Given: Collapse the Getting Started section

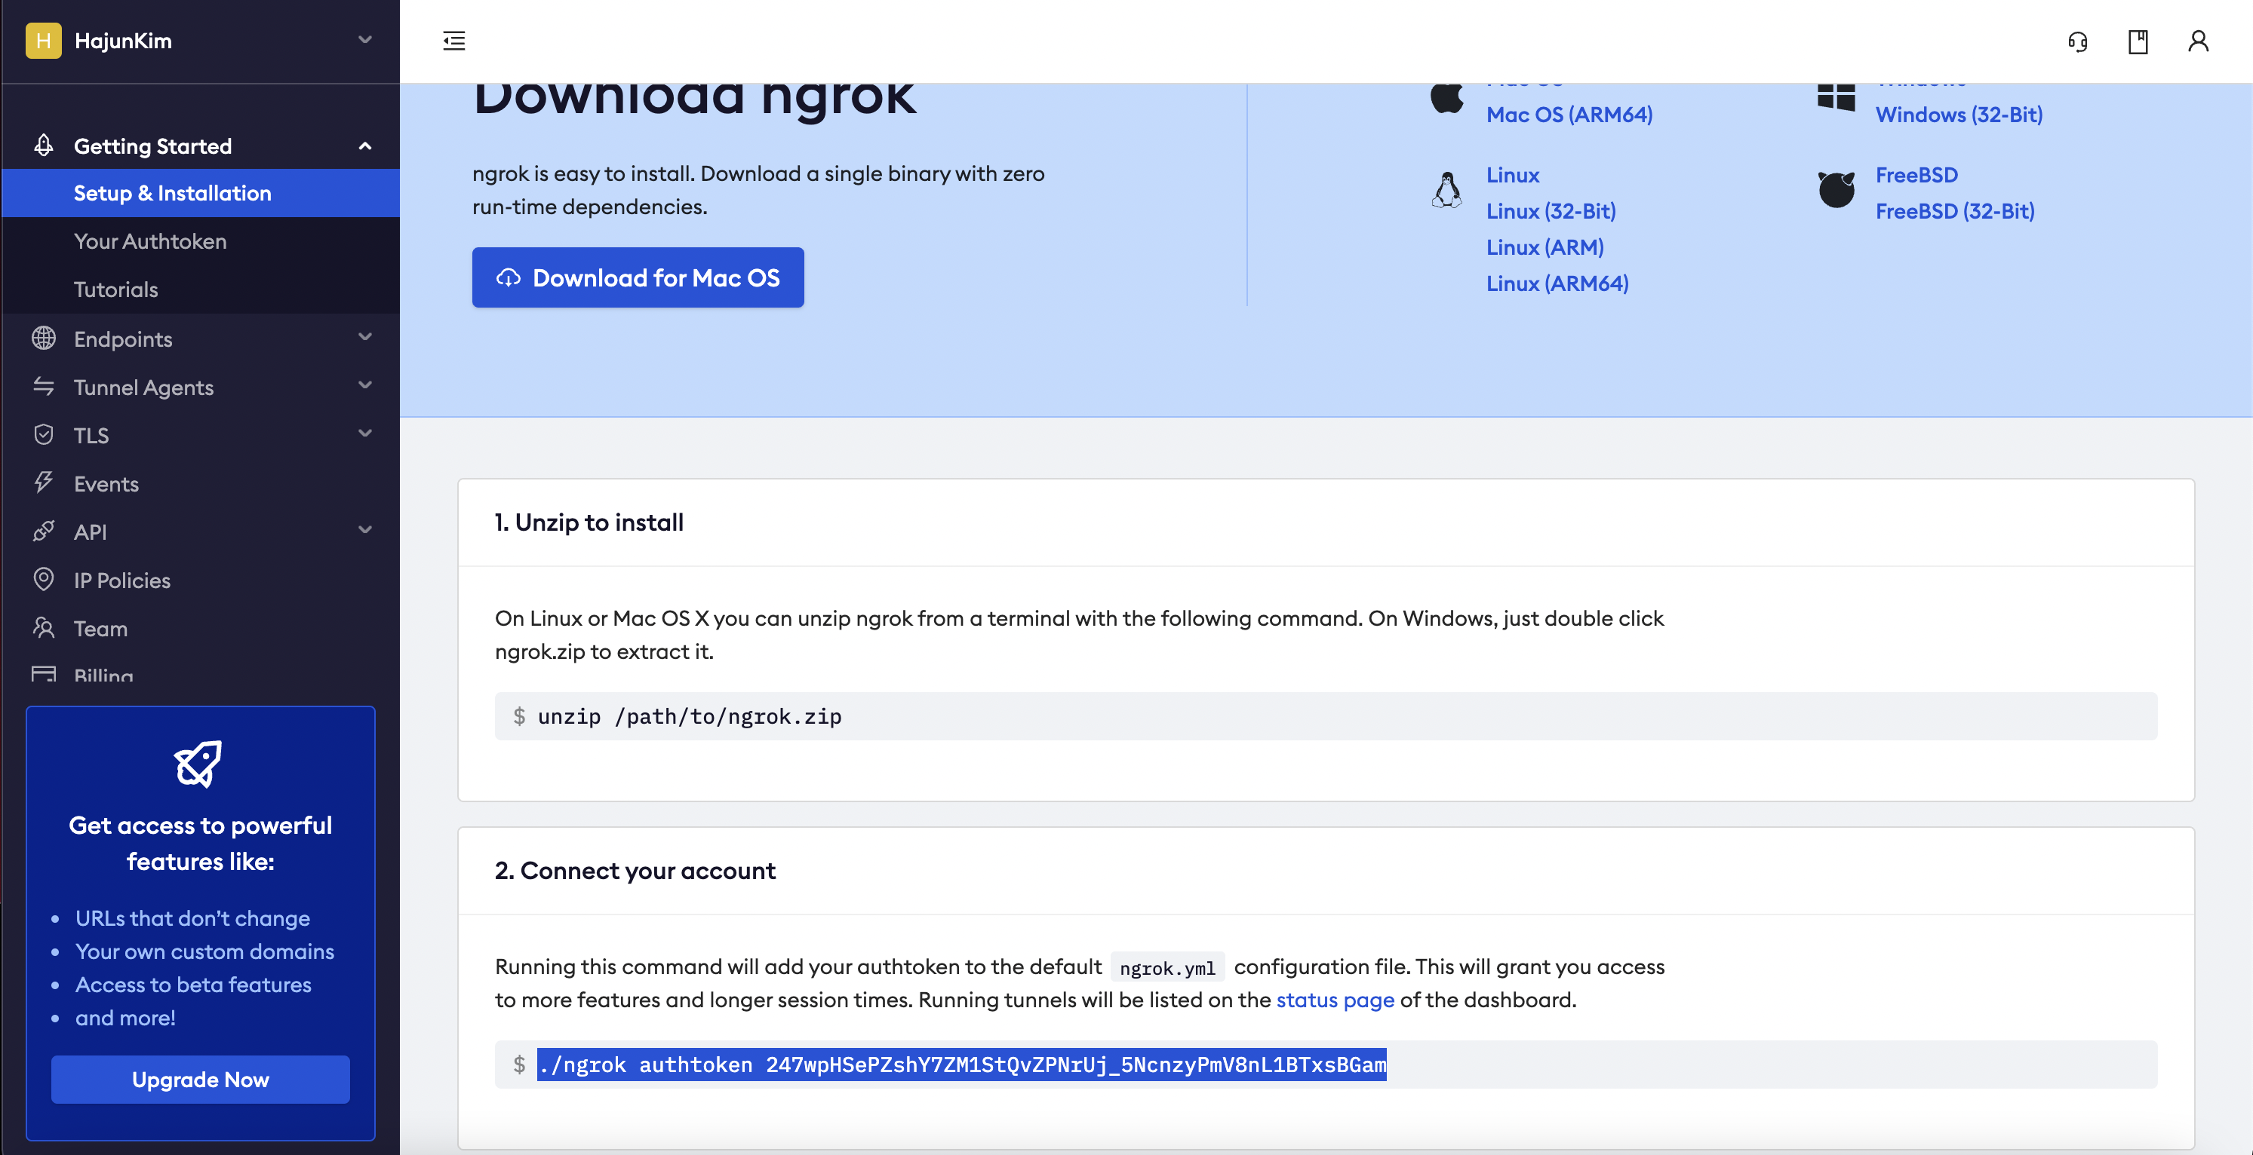Looking at the screenshot, I should (364, 146).
